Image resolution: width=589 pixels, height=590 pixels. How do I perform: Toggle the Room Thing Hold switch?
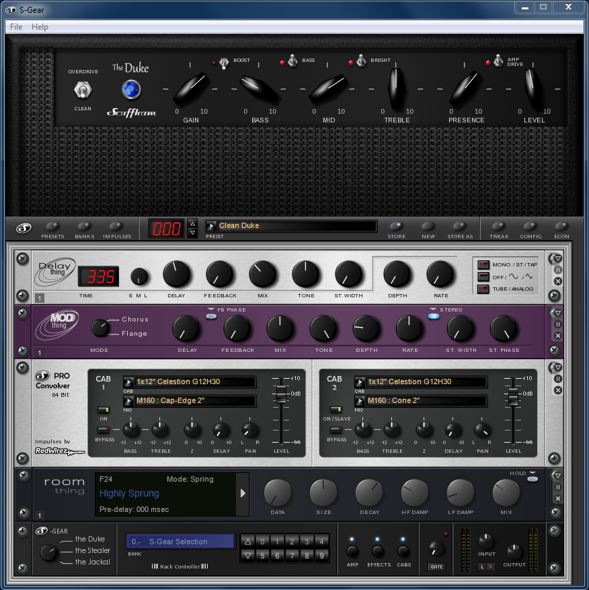click(x=533, y=479)
